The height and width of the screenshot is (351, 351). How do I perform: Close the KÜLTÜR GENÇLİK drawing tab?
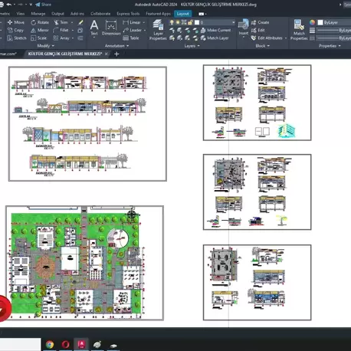107,54
